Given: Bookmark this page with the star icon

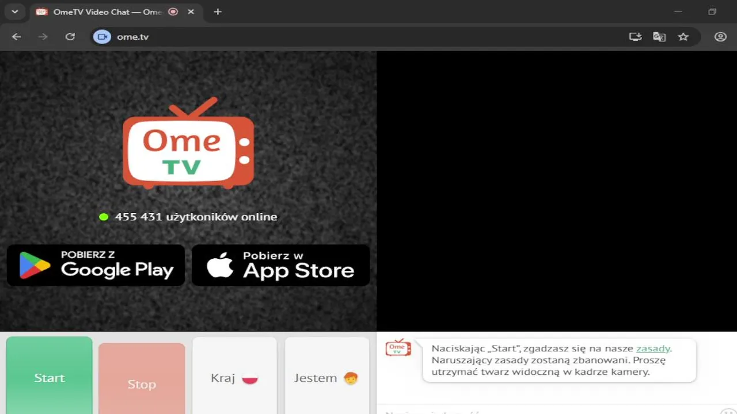Looking at the screenshot, I should [x=683, y=37].
